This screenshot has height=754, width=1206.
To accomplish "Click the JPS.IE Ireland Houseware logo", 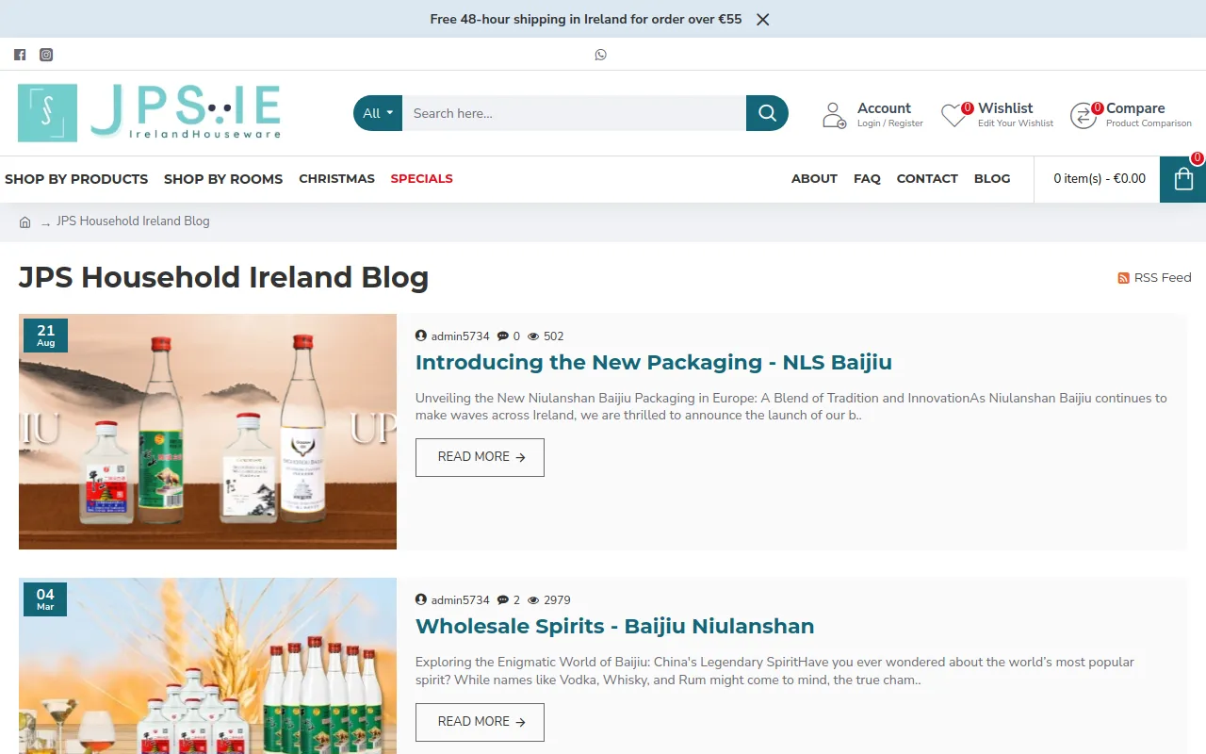I will click(150, 113).
